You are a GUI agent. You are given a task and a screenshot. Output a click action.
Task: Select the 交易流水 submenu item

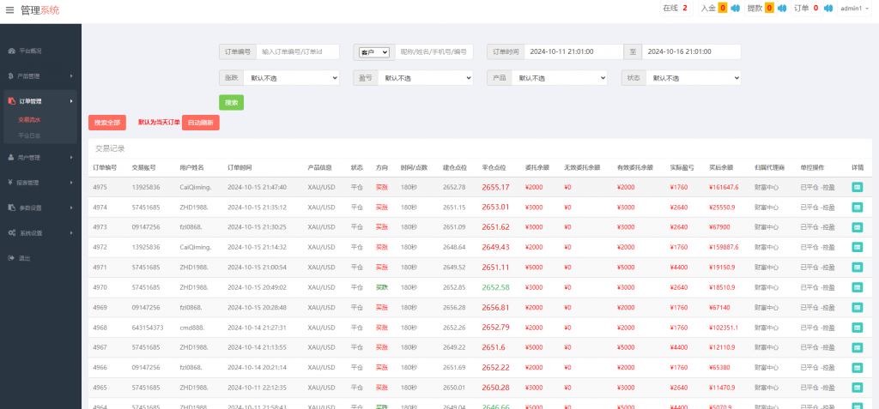point(29,119)
